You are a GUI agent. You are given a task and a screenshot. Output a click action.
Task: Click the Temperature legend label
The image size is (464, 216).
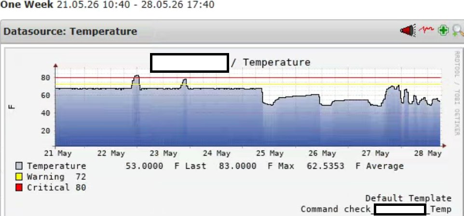click(56, 166)
